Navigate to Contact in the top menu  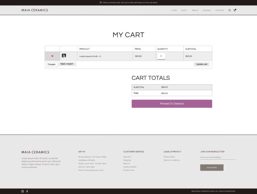[x=220, y=10]
